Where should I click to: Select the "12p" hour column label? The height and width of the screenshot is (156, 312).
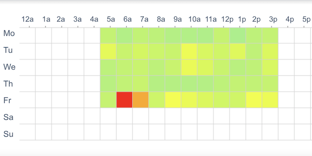point(227,19)
